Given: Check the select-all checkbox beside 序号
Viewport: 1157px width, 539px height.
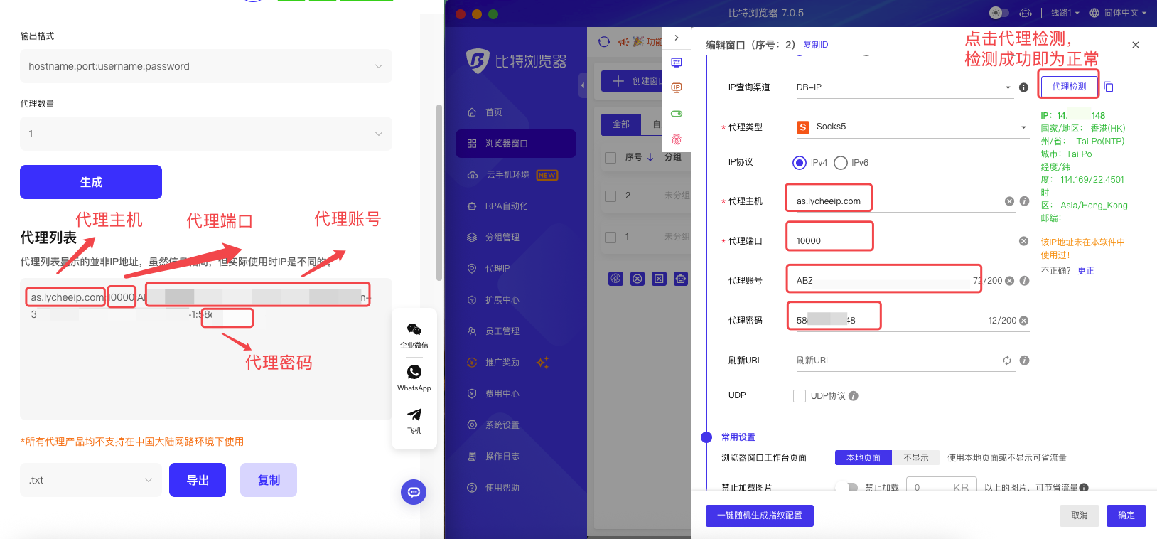Looking at the screenshot, I should click(x=610, y=158).
